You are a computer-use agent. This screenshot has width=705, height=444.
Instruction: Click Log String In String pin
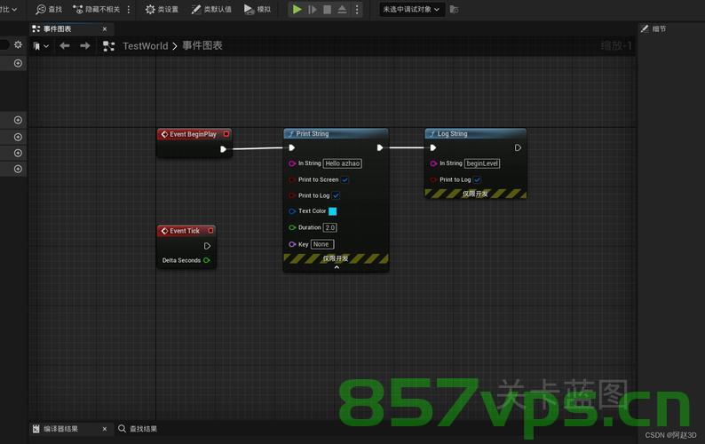[x=433, y=163]
